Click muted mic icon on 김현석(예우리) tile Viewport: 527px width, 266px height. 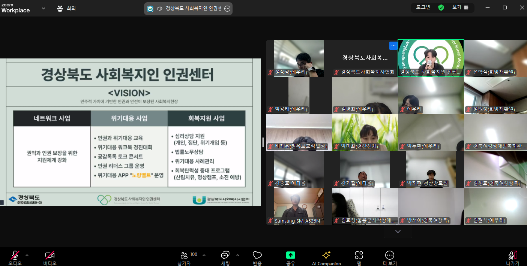[468, 221]
